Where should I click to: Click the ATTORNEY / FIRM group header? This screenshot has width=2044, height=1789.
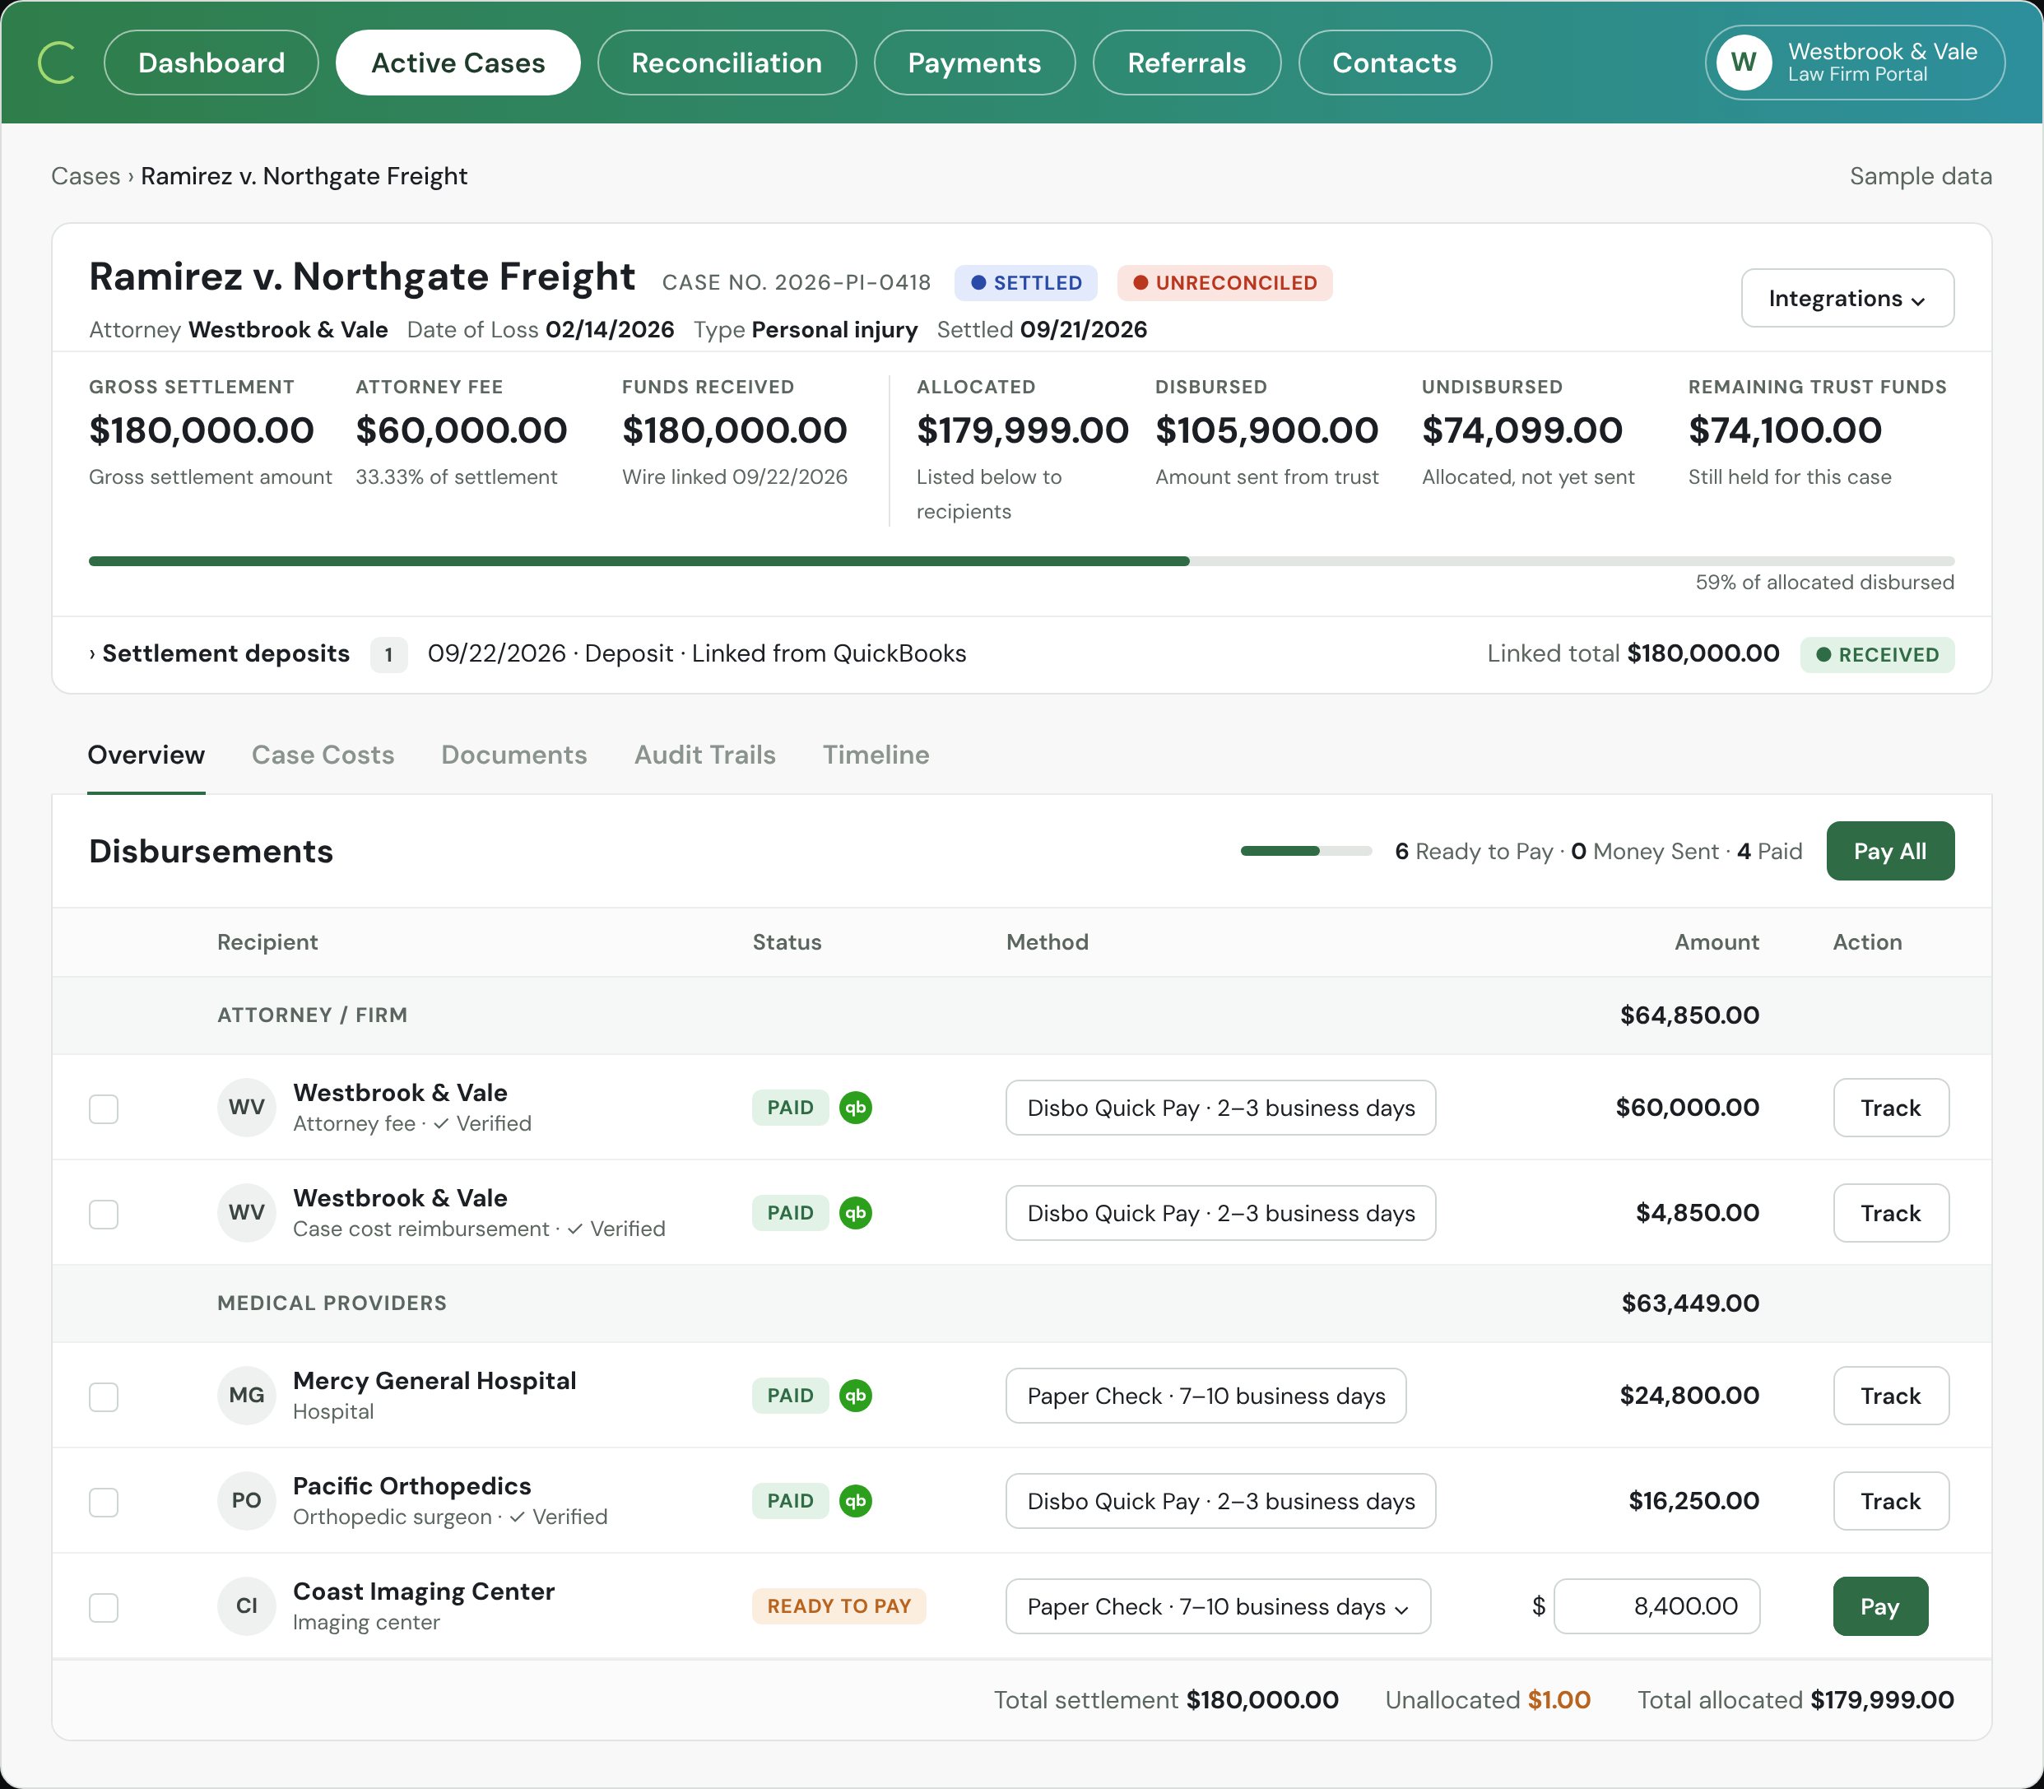[x=313, y=1015]
